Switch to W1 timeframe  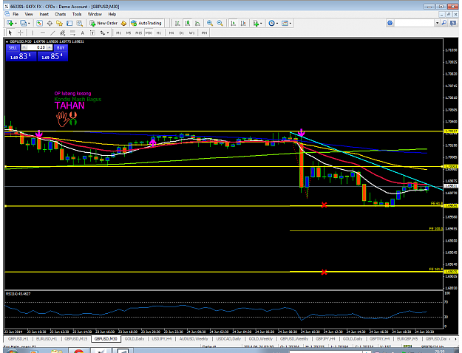(191, 32)
